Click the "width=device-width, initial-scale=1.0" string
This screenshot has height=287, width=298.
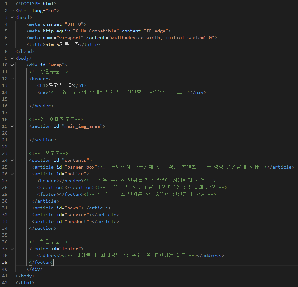point(161,38)
